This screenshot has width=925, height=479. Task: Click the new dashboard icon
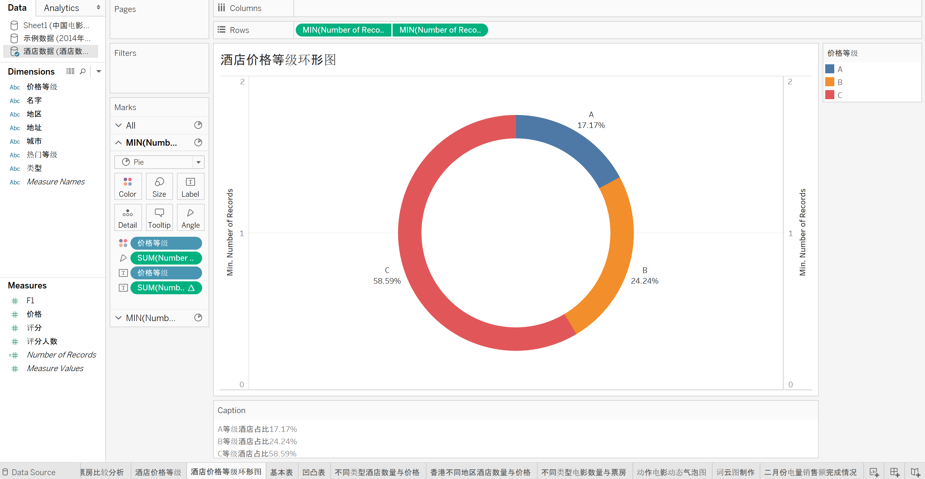tap(894, 472)
